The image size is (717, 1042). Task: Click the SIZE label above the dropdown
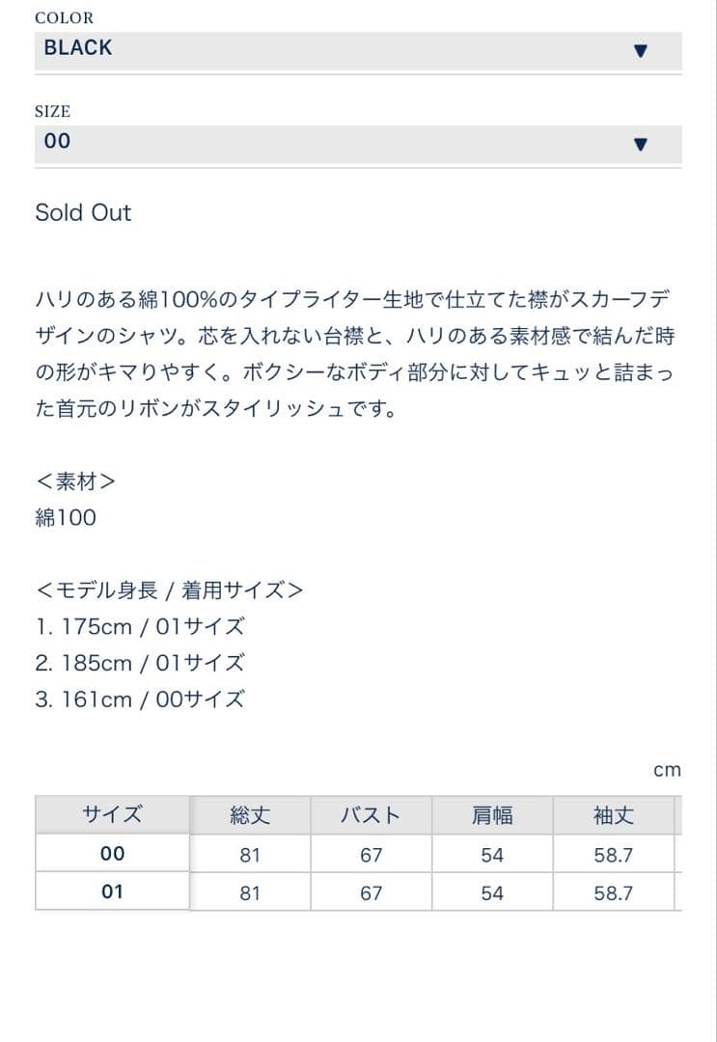pos(53,111)
